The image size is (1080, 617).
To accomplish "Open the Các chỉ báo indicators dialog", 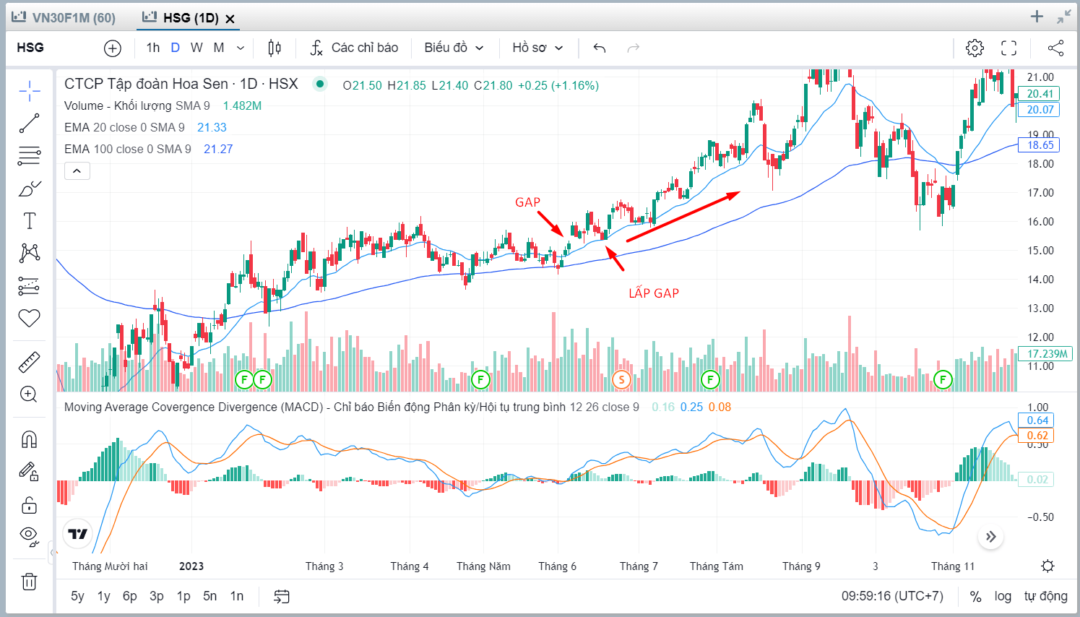I will pos(354,48).
